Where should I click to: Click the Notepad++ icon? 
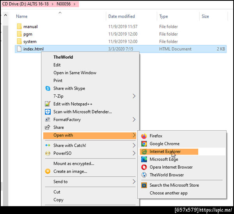[x=48, y=104]
